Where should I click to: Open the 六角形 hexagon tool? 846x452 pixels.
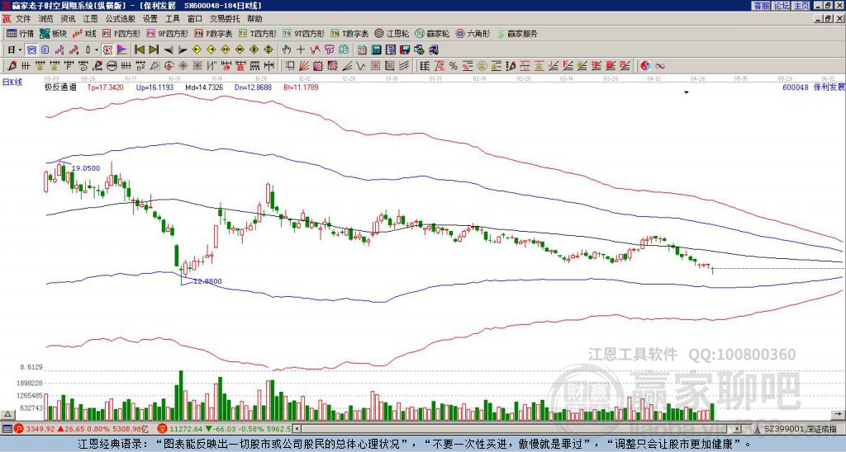[x=473, y=33]
